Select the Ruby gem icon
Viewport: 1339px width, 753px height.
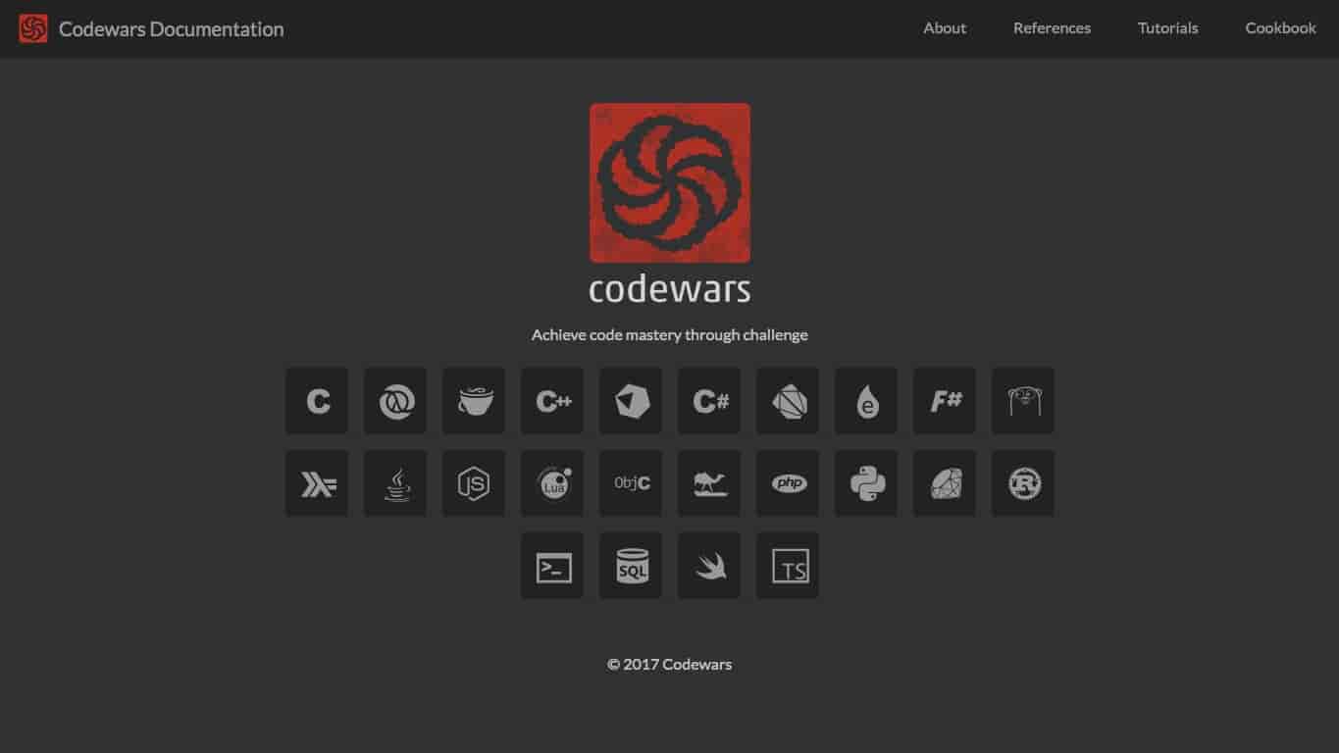click(x=944, y=482)
